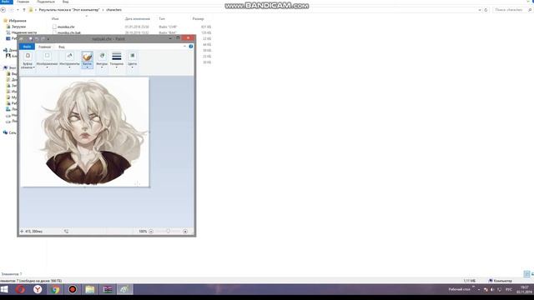
Task: Open Network in the Explorer navigation pane
Action: [x=13, y=132]
